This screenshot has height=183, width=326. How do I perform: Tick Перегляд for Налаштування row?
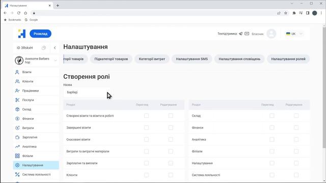(271, 163)
